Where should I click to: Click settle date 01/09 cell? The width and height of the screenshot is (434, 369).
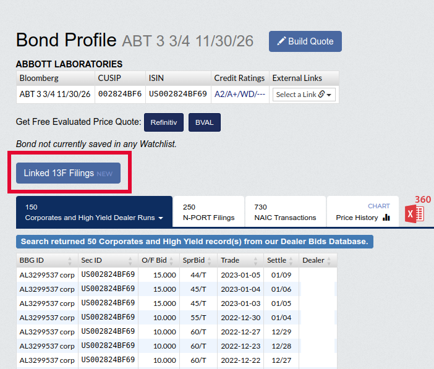pyautogui.click(x=281, y=275)
